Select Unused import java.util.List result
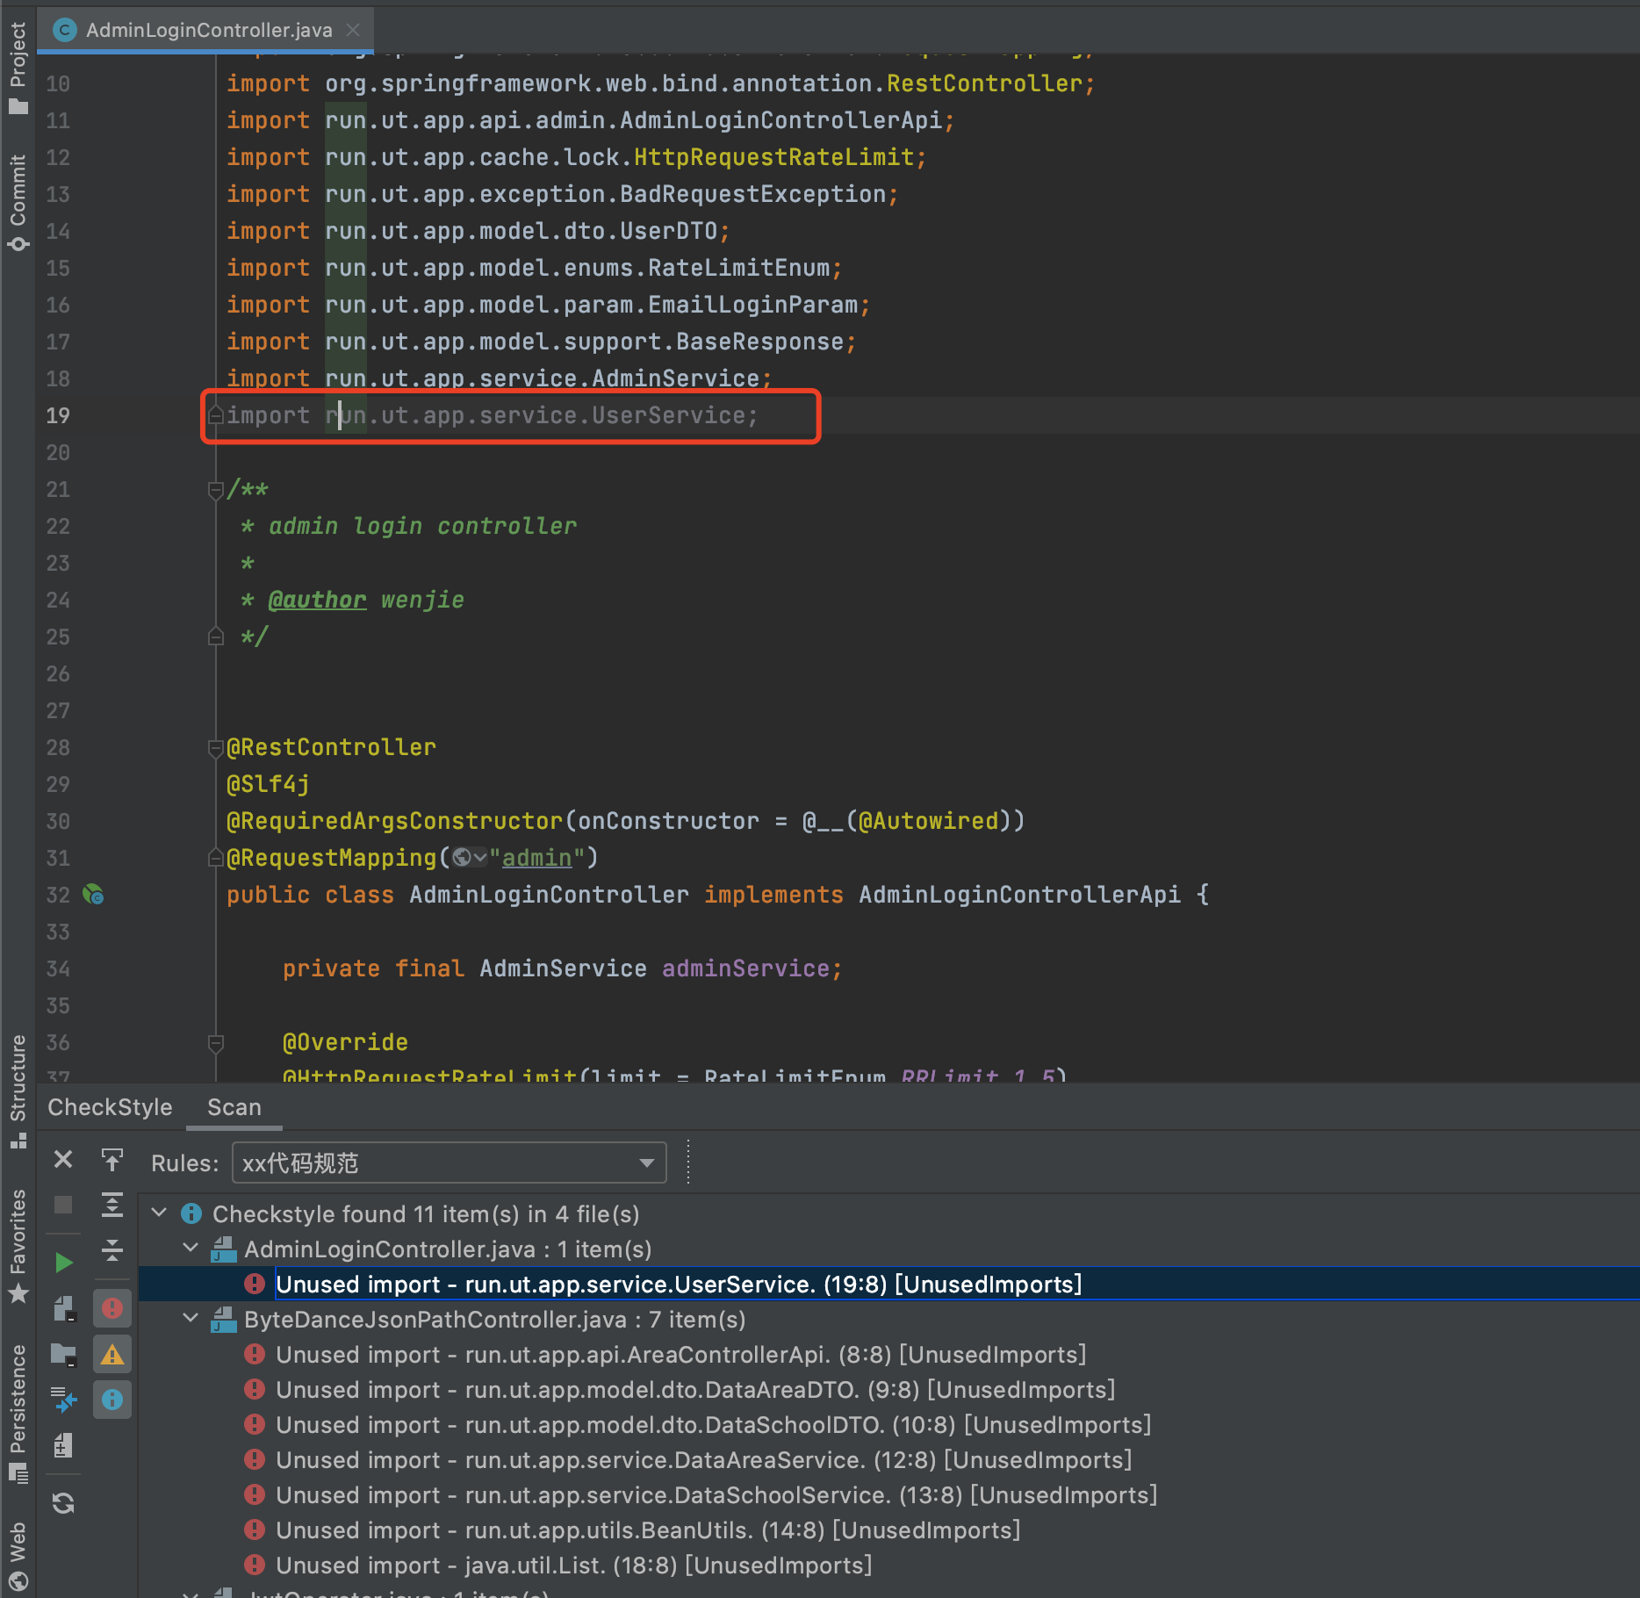 pyautogui.click(x=573, y=1565)
